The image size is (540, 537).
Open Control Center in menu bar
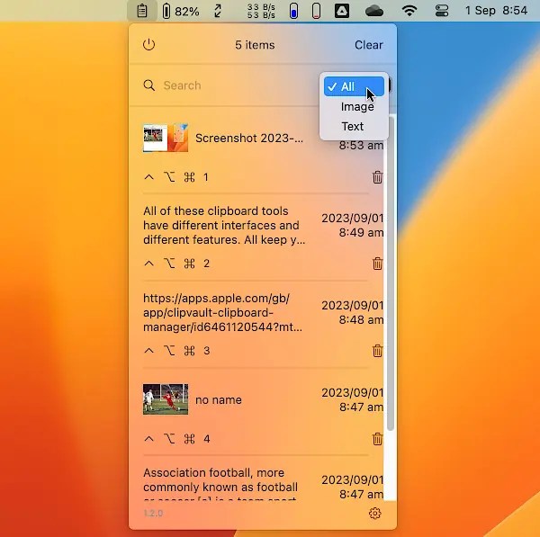pos(442,11)
